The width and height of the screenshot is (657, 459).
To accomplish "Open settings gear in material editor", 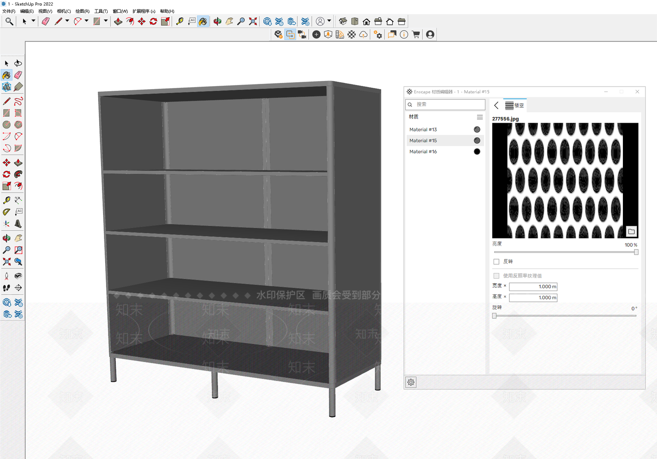I will (x=411, y=382).
